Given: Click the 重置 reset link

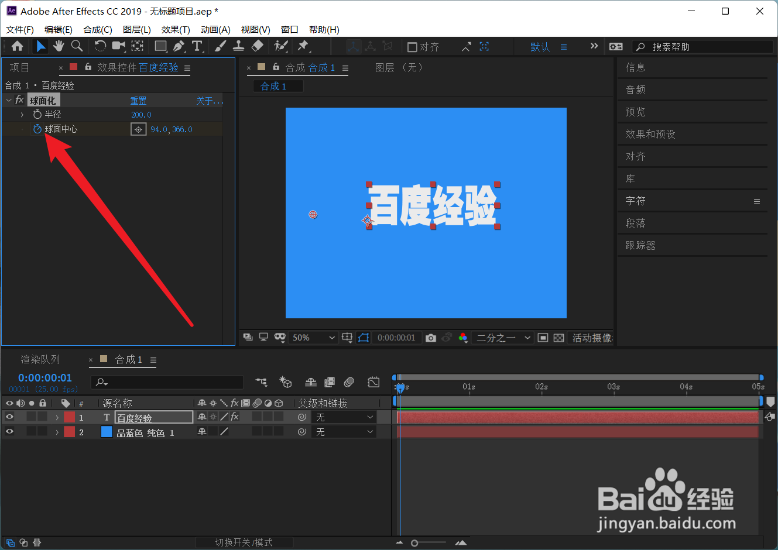Looking at the screenshot, I should (x=138, y=101).
